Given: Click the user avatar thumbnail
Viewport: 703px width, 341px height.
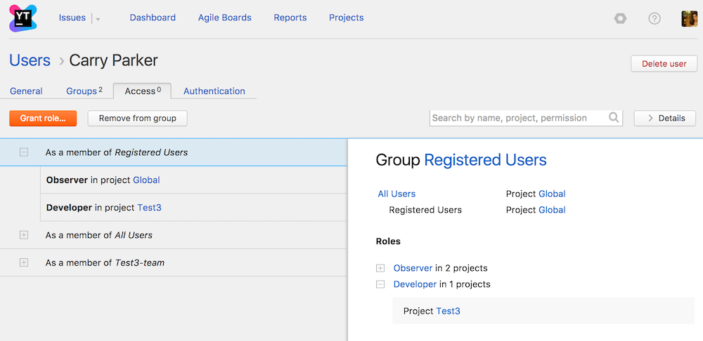Looking at the screenshot, I should tap(689, 18).
